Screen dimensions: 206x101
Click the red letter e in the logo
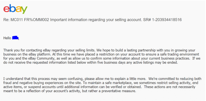click(6, 9)
